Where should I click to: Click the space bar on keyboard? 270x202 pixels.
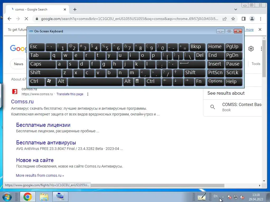[x=95, y=82]
